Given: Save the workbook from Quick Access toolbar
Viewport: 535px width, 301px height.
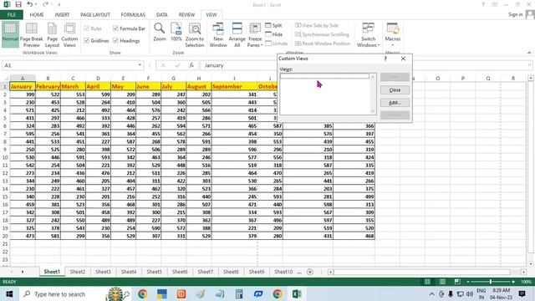Looking at the screenshot, I should click(18, 4).
